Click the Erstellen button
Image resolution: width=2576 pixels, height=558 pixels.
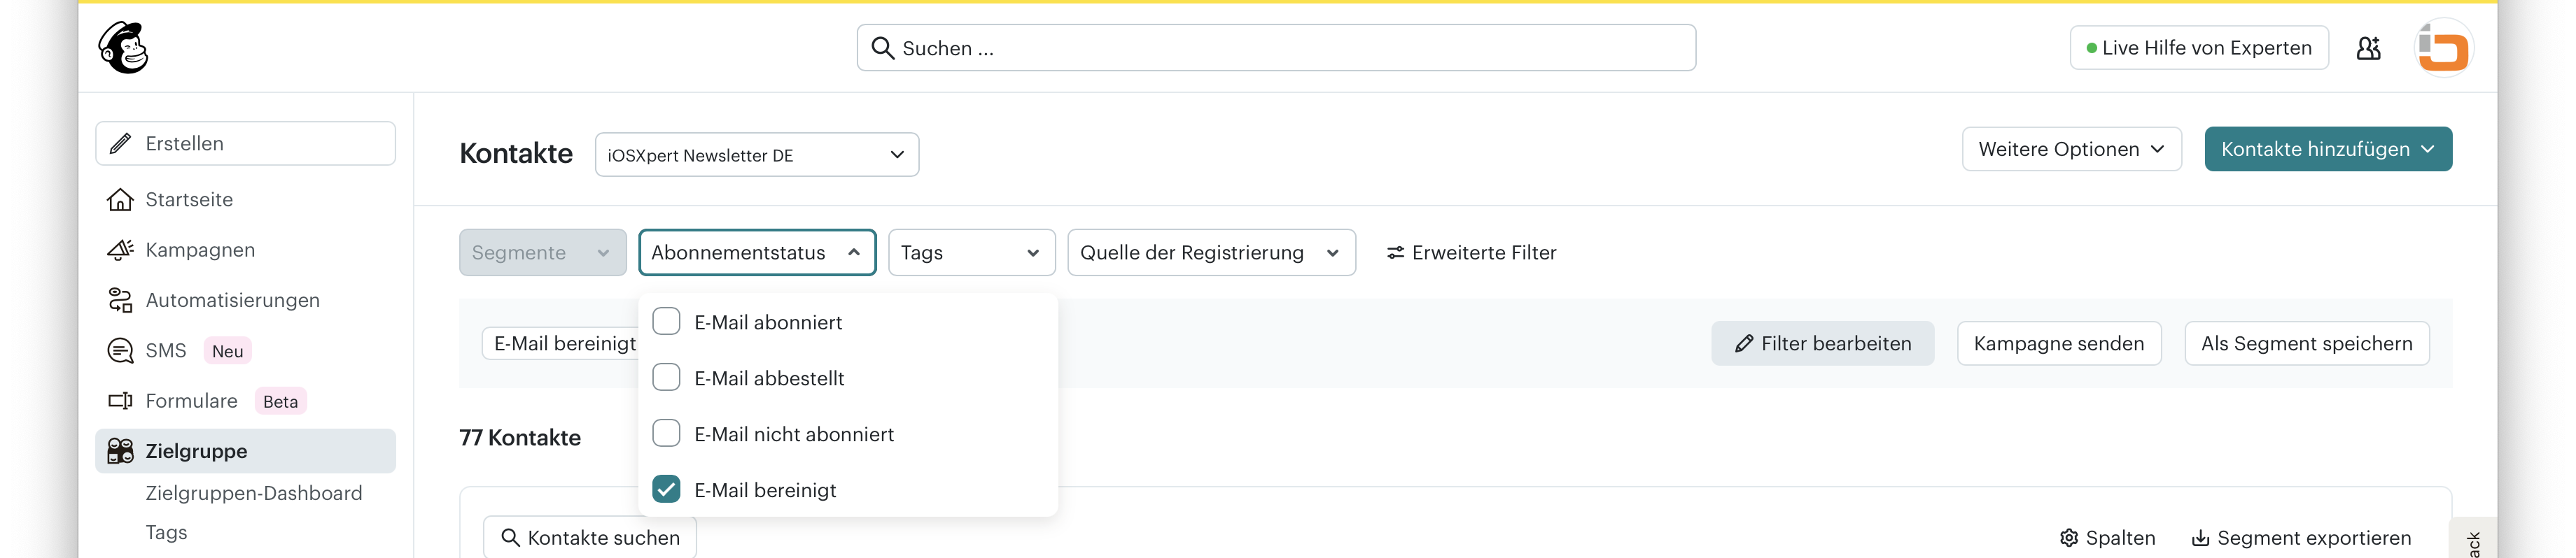245,144
